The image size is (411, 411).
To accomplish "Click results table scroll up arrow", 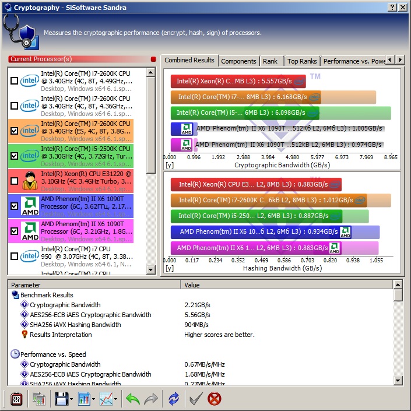I will (x=398, y=284).
